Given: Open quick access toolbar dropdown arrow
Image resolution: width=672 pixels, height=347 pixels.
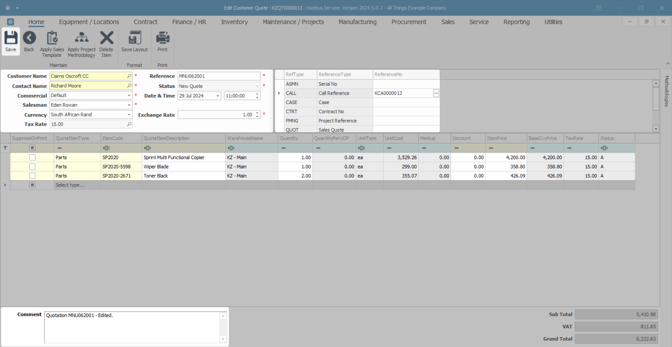Looking at the screenshot, I should click(17, 8).
